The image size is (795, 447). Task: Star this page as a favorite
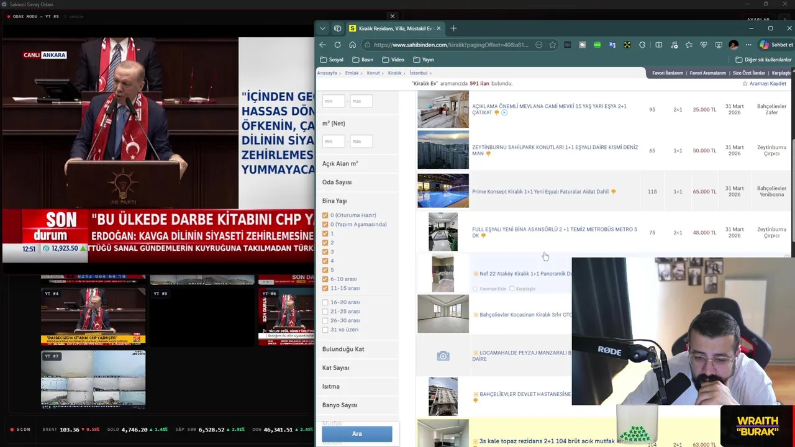coord(552,45)
